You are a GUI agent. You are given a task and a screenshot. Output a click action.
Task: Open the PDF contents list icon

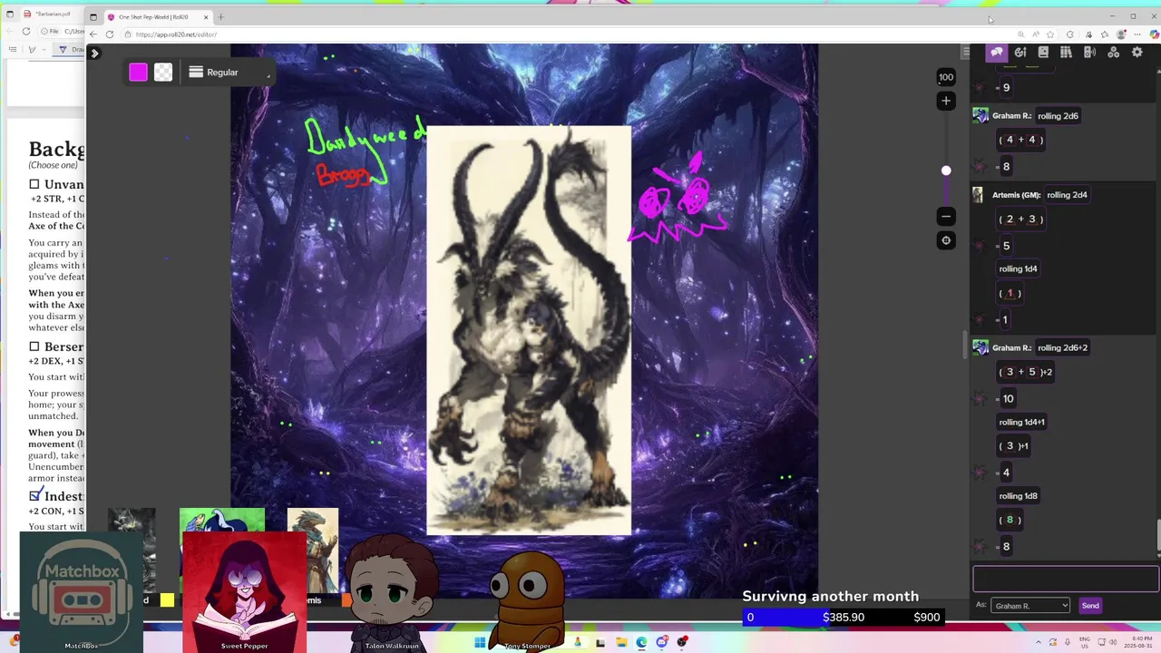click(x=13, y=49)
